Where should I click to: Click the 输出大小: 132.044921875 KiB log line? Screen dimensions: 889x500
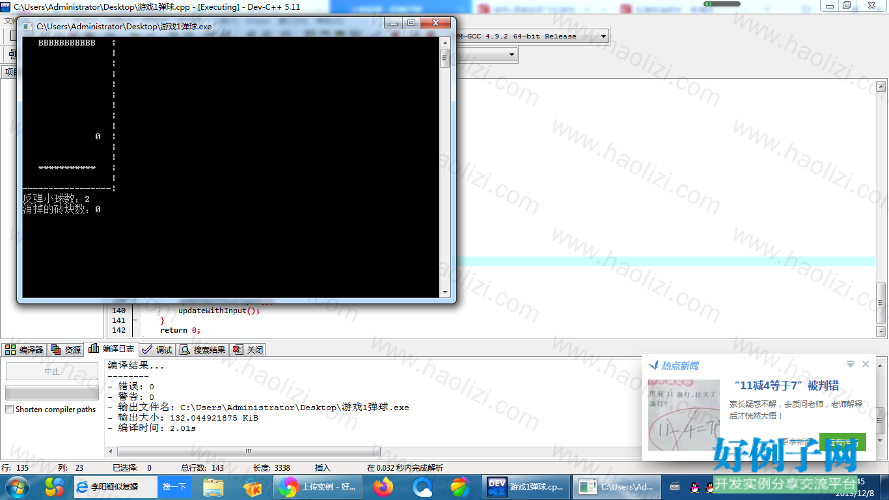coord(183,417)
